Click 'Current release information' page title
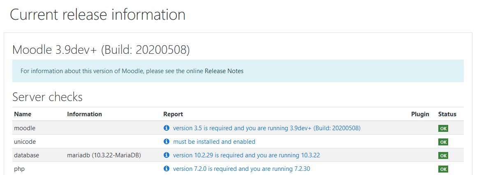Image resolution: width=479 pixels, height=175 pixels. [x=98, y=15]
